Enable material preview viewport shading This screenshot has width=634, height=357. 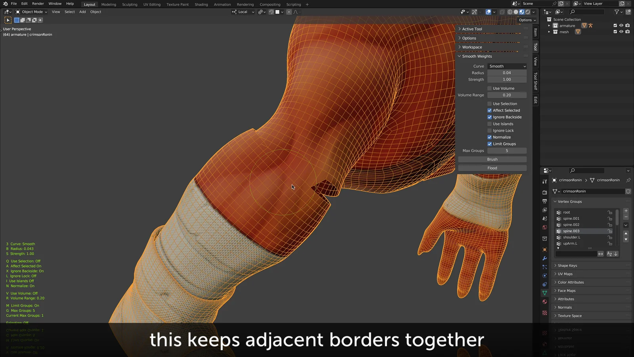tap(522, 12)
